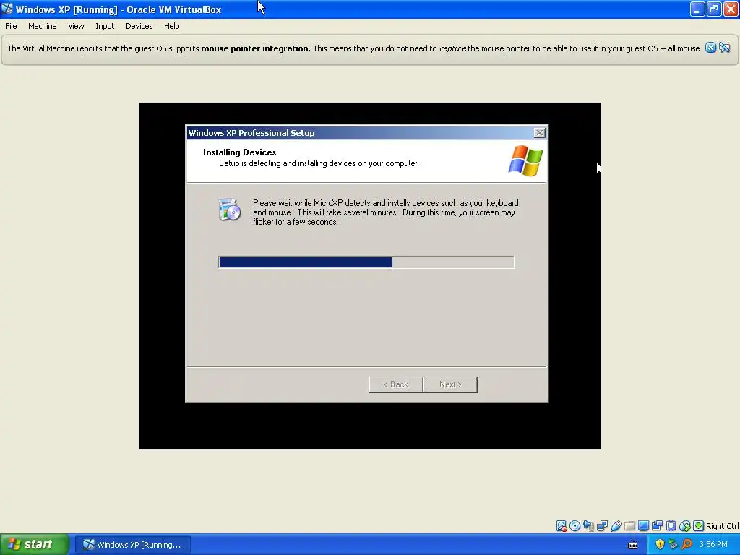The width and height of the screenshot is (740, 555).
Task: Click the mouse pointer integration notification text
Action: coord(353,48)
